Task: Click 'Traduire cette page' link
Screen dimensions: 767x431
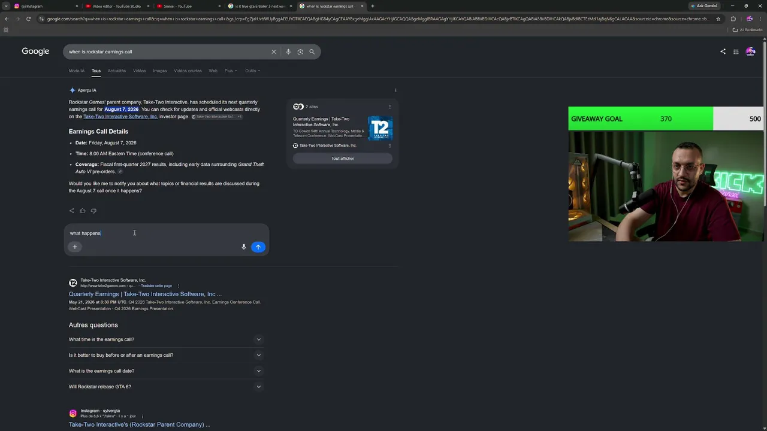Action: [x=156, y=286]
